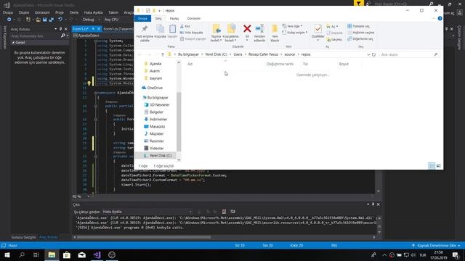Open the Debug configuration dropdown in Visual Studio
Image resolution: width=465 pixels, height=261 pixels.
click(91, 20)
